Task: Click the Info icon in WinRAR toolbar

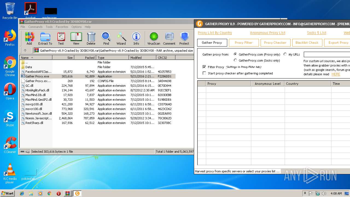Action: pyautogui.click(x=136, y=39)
